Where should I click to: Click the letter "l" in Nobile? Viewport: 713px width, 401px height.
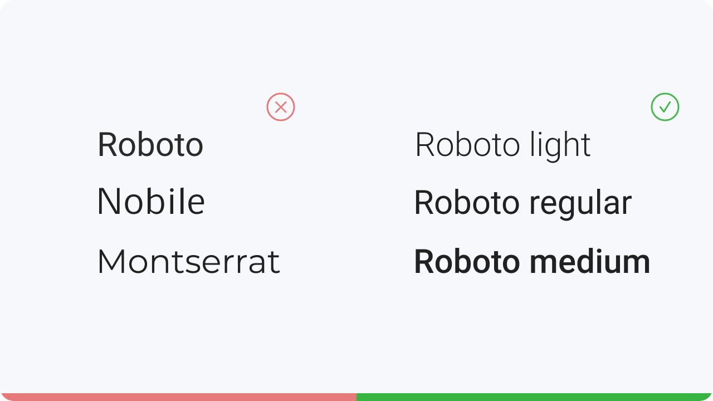(179, 200)
